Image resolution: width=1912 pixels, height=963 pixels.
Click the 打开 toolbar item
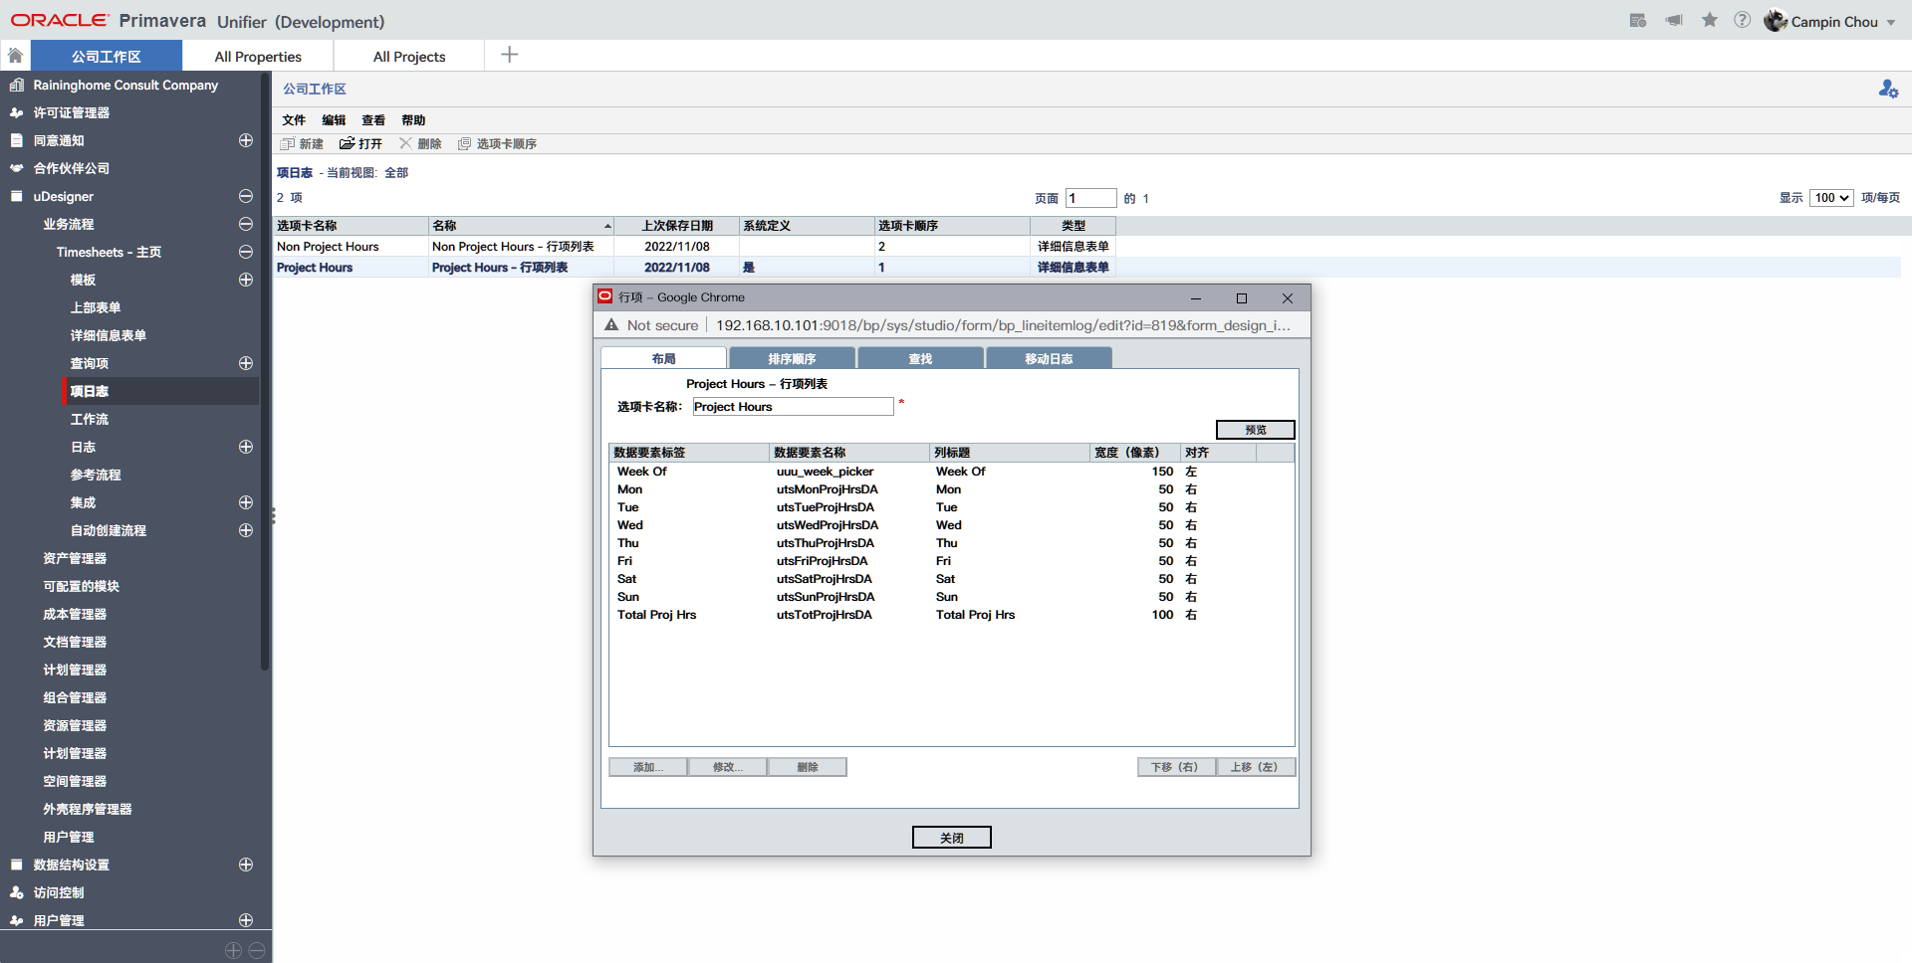pos(360,144)
